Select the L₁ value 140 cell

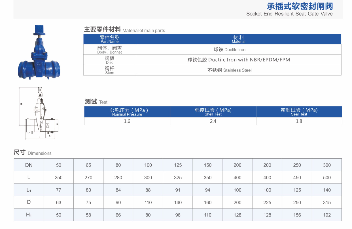pos(326,190)
